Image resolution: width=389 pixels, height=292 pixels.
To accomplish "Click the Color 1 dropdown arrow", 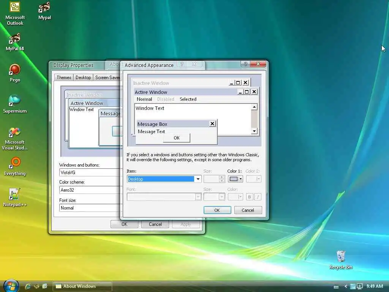I will tap(240, 179).
